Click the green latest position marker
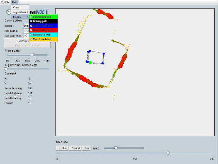The image size is (218, 164). tap(90, 63)
